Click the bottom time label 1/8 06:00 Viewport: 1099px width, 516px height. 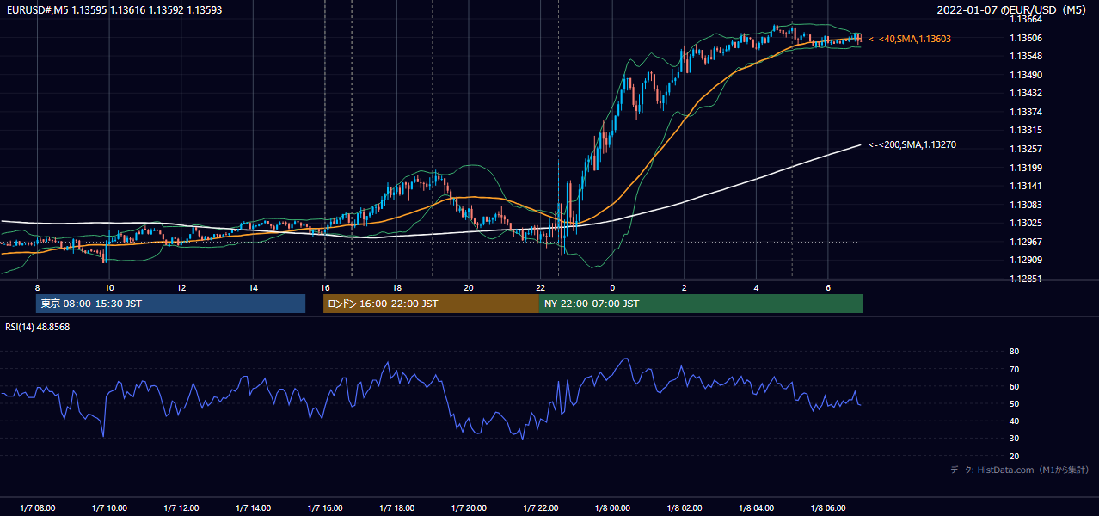pos(828,508)
